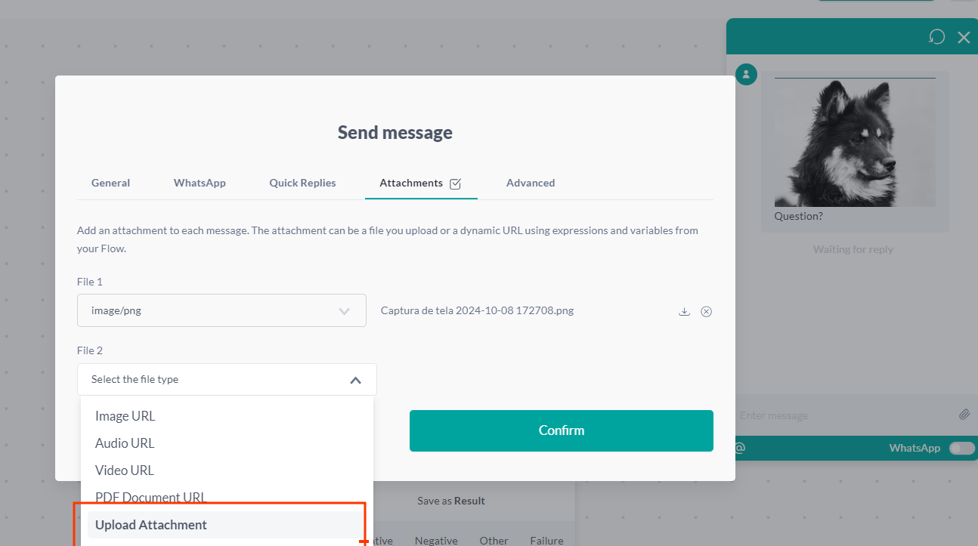This screenshot has height=546, width=978.
Task: Restart the chat preview conversation
Action: [x=936, y=37]
